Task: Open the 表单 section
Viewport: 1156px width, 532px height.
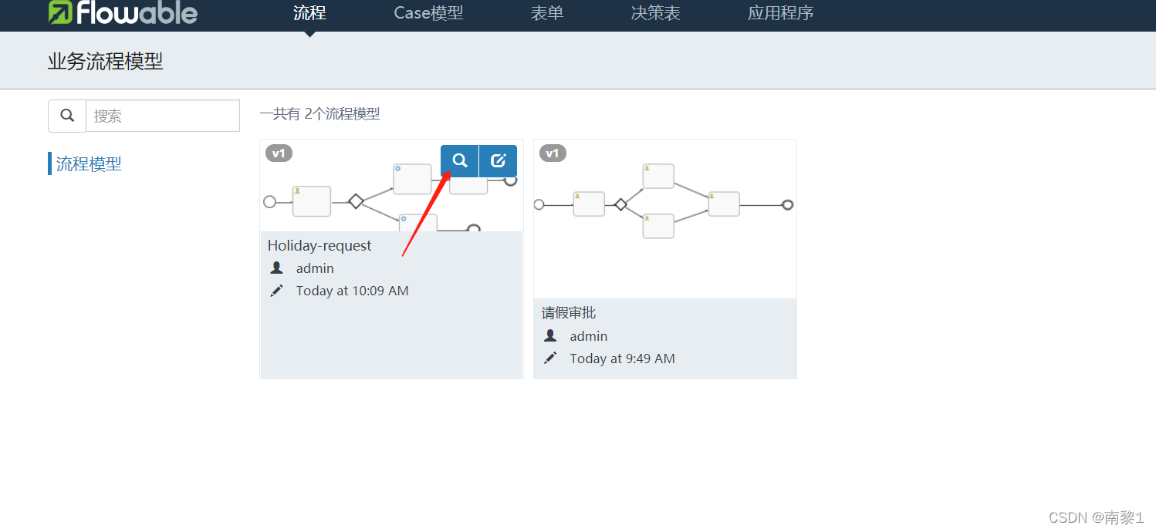Action: coord(547,13)
